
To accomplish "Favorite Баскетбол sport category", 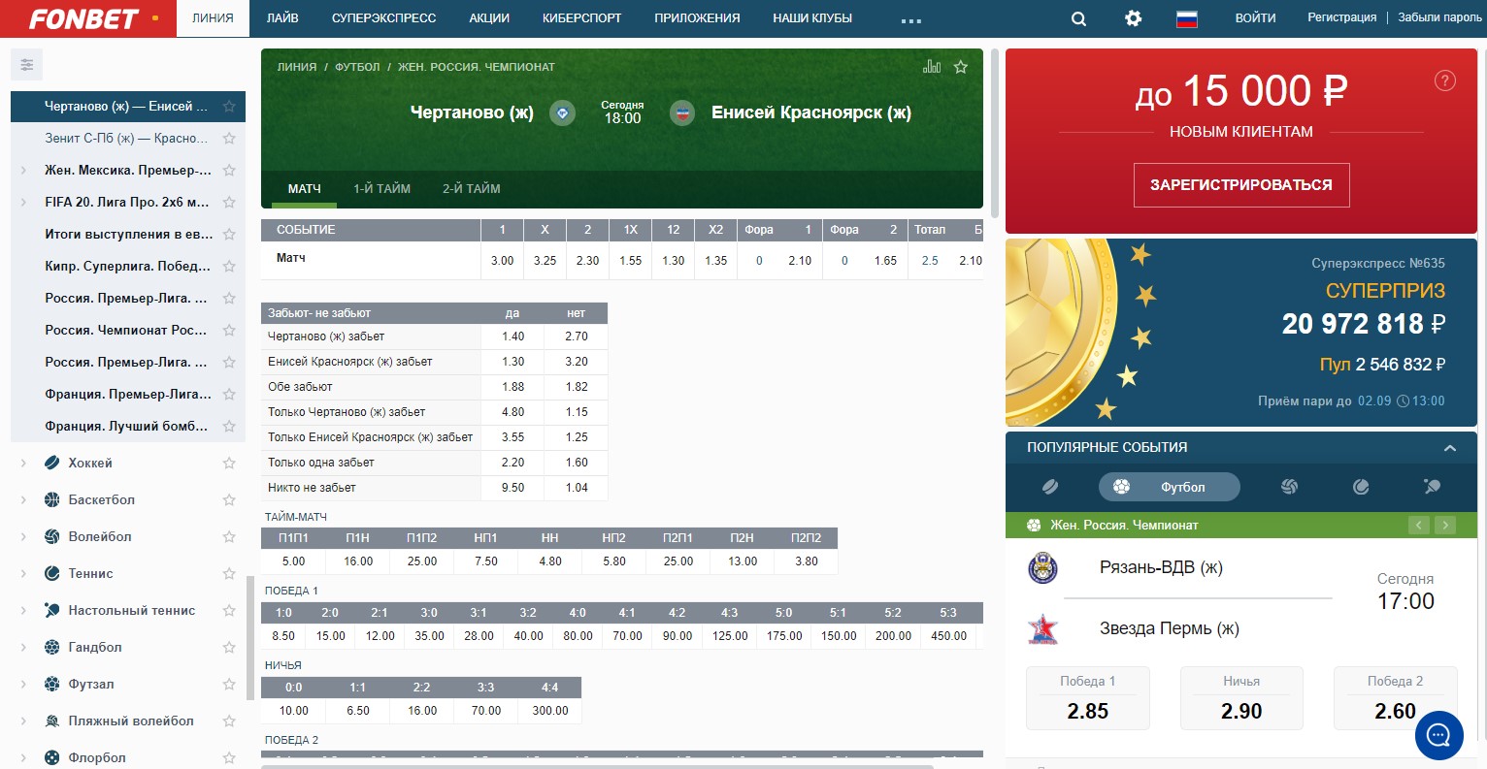I will click(x=229, y=500).
